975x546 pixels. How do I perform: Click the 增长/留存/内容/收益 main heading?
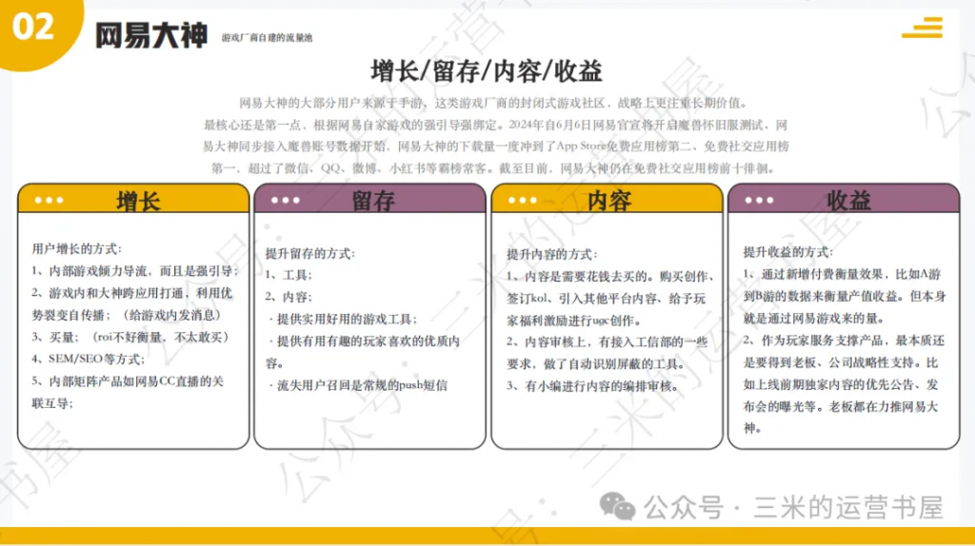click(487, 71)
